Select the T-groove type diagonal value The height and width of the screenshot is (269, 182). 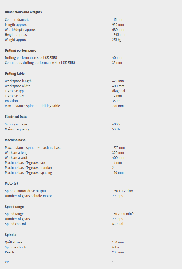click(119, 91)
